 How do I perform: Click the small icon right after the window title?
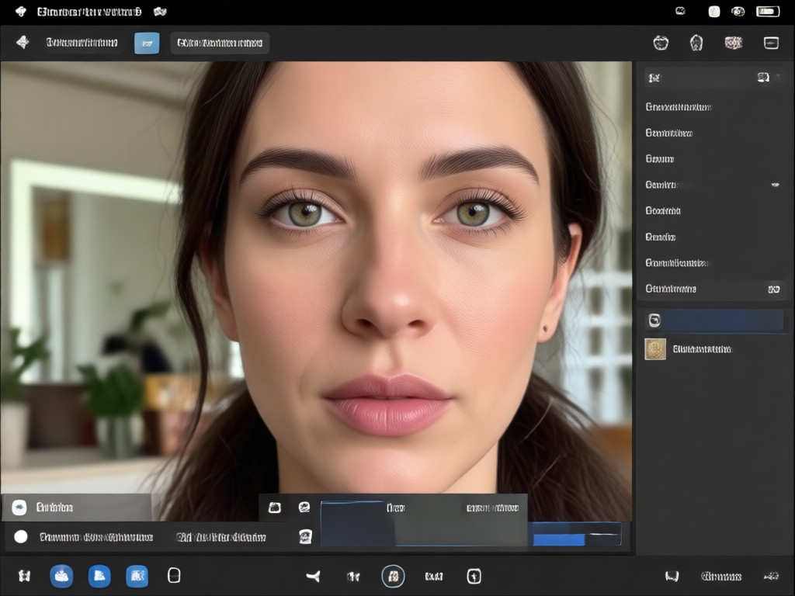[160, 11]
